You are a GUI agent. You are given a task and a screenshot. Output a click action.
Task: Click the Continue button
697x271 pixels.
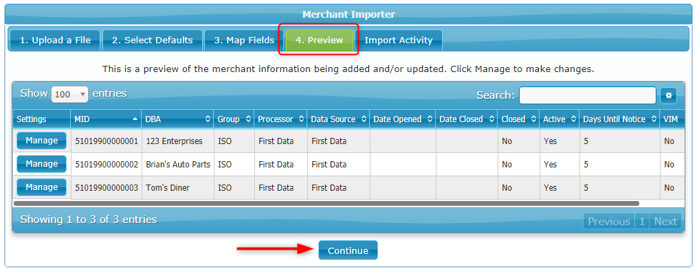coord(348,250)
